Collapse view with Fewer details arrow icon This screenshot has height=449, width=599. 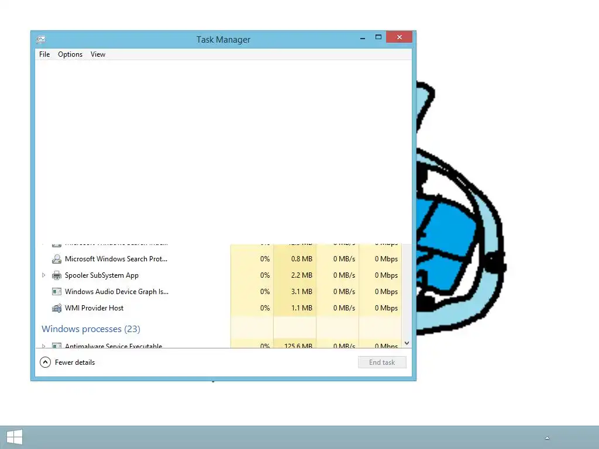click(45, 362)
